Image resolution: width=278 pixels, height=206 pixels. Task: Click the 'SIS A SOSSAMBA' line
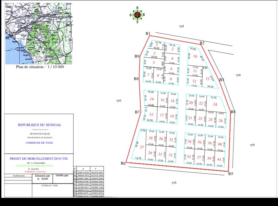tap(36, 163)
